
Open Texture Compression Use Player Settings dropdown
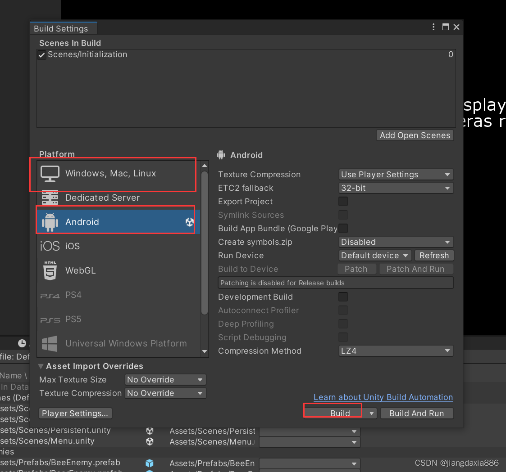[x=396, y=174]
